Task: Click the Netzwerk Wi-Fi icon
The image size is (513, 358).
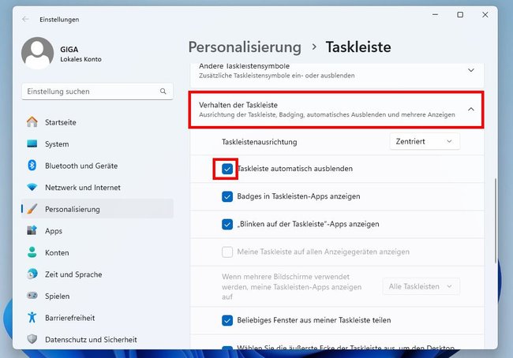Action: click(x=32, y=188)
